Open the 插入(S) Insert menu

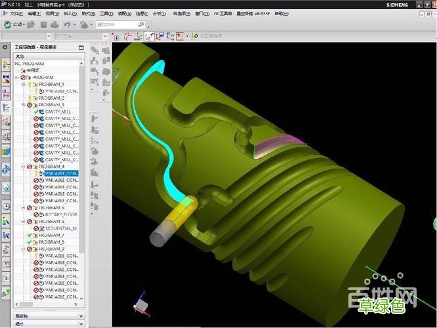point(70,14)
